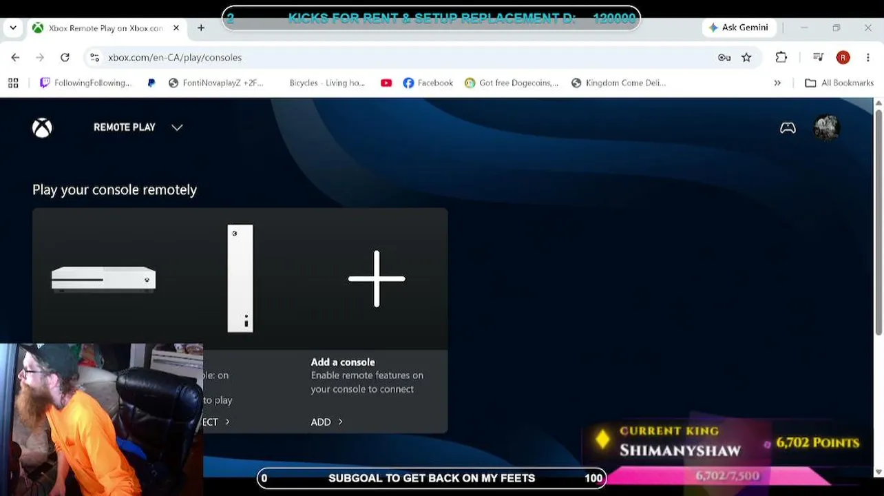Click the Play your console remotely heading

(114, 189)
